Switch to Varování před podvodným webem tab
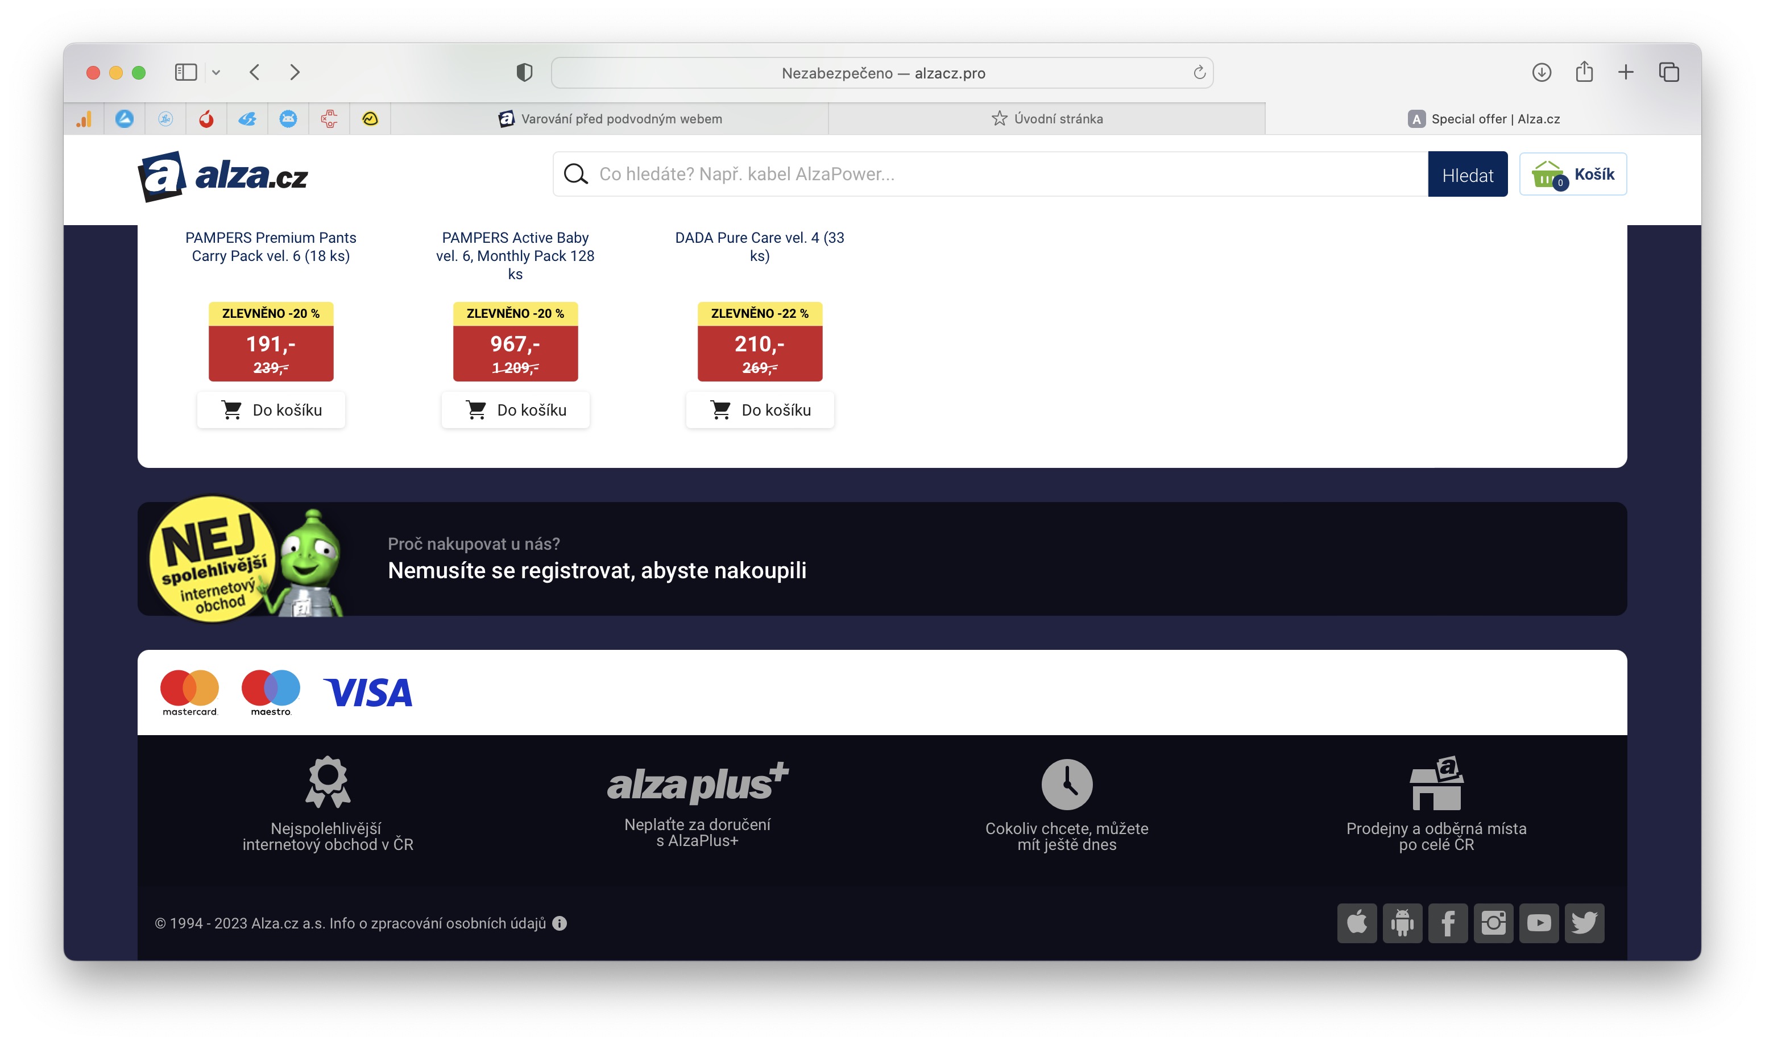Screen dimensions: 1765x1045 point(609,118)
